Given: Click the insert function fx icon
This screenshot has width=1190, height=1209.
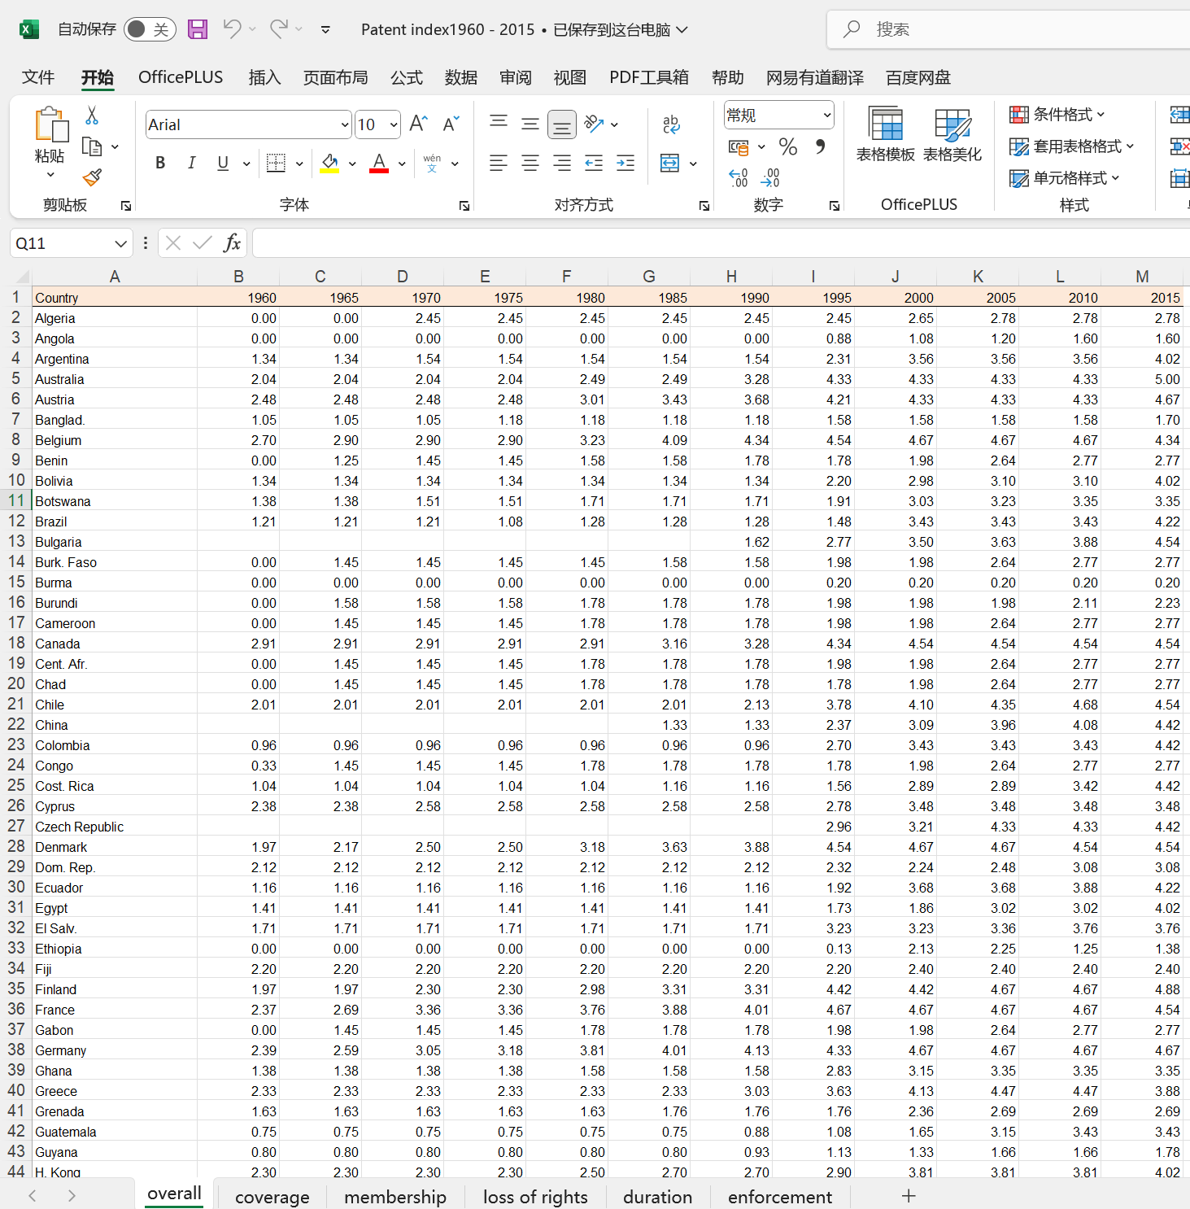Looking at the screenshot, I should 232,242.
